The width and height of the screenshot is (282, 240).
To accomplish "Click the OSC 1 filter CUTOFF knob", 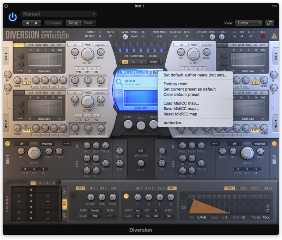I will pyautogui.click(x=88, y=54).
